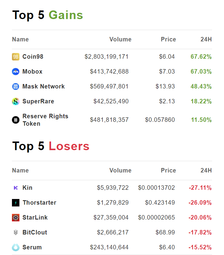Viewport: 224px width, 255px height.
Task: Sort gainers by 24H column header
Action: click(206, 39)
